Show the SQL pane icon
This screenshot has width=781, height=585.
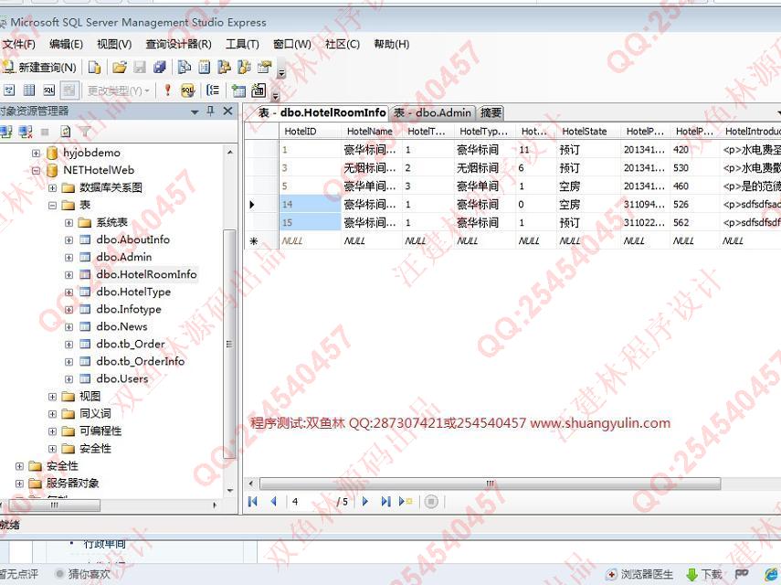[x=48, y=90]
